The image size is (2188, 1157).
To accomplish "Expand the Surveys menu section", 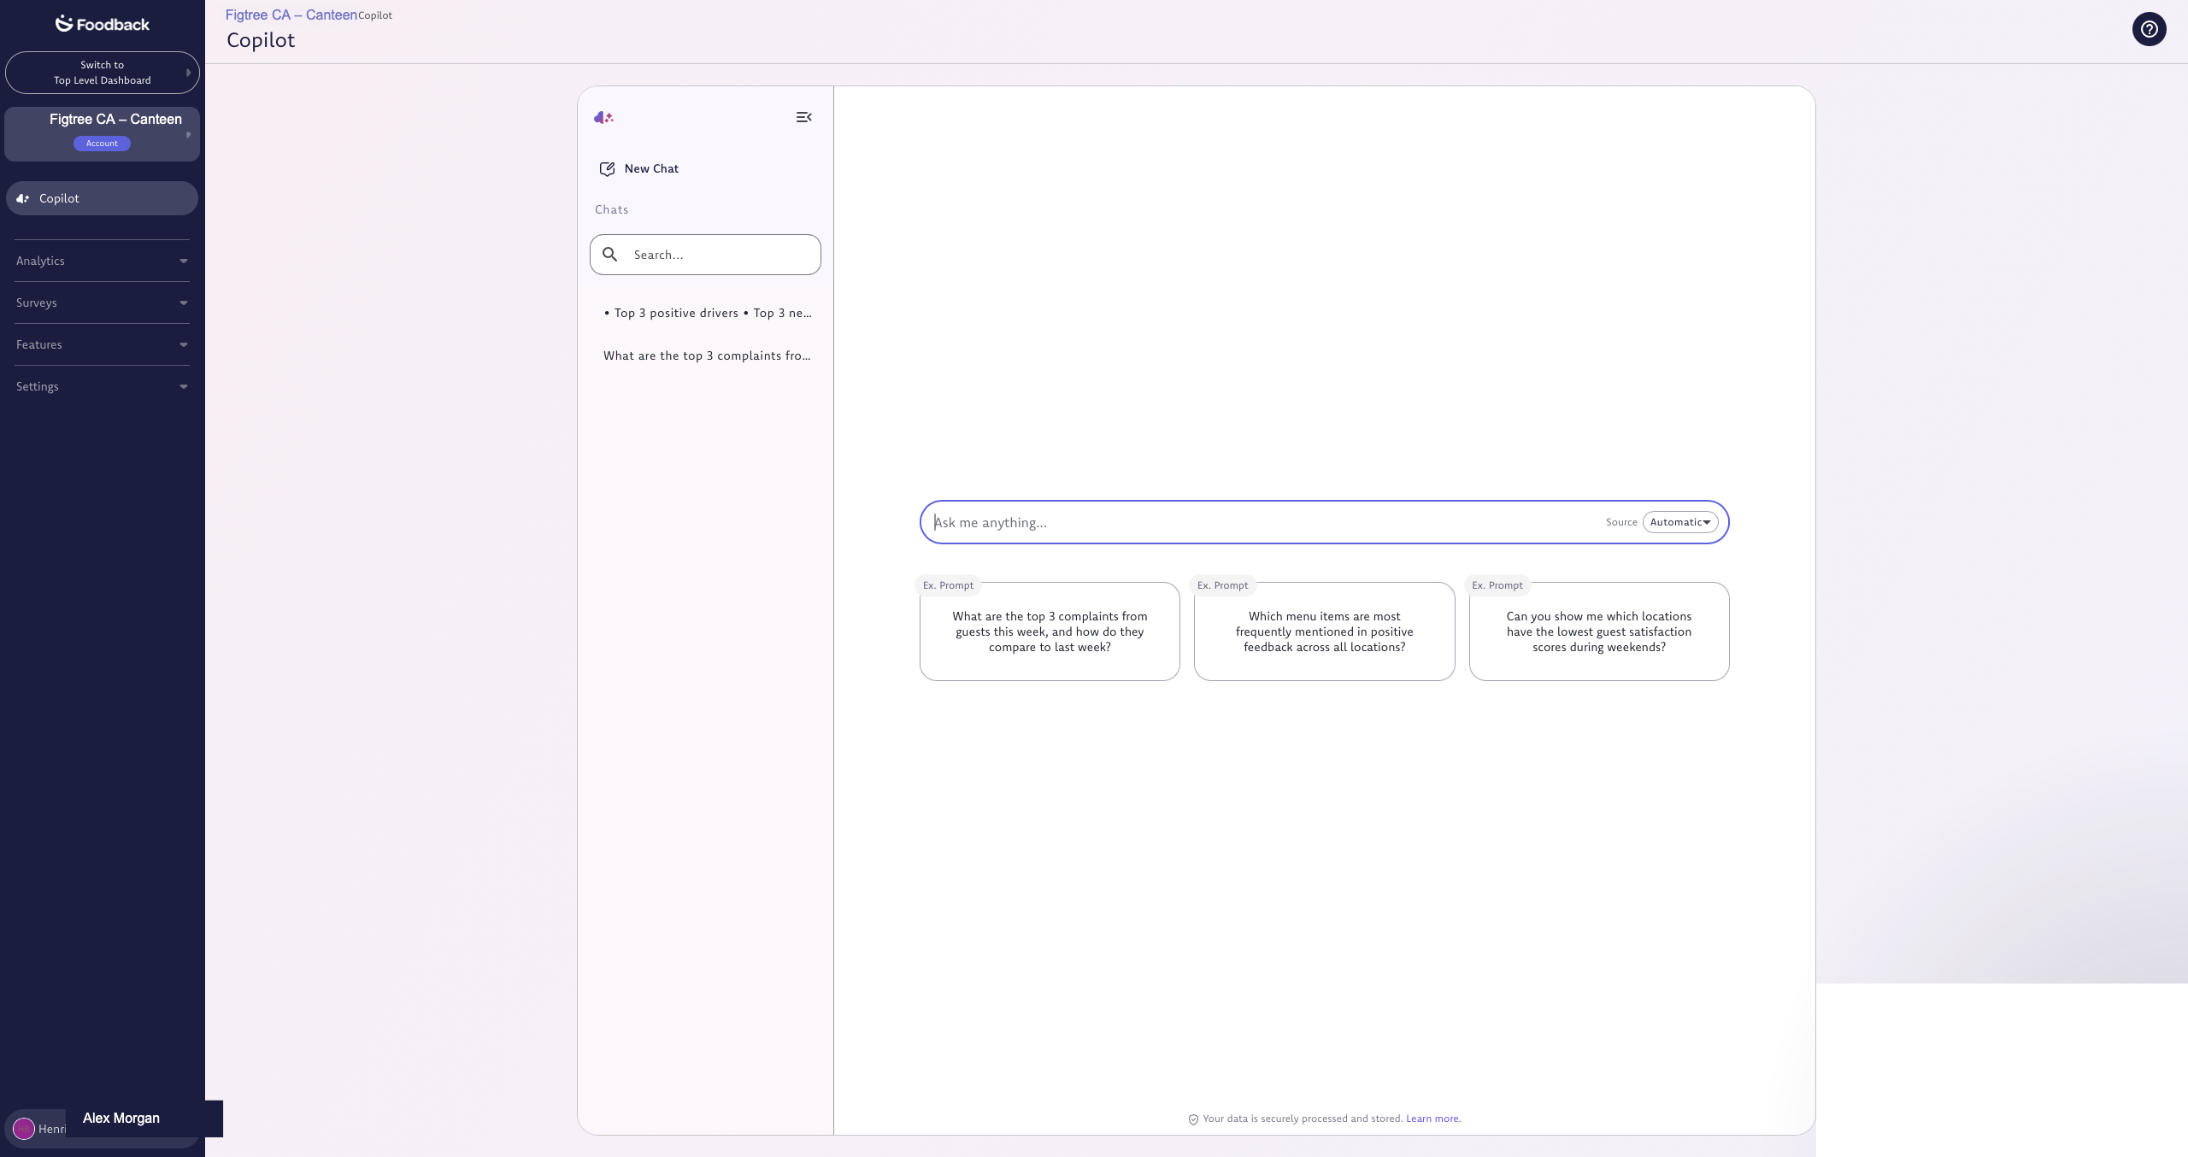I will pyautogui.click(x=103, y=302).
